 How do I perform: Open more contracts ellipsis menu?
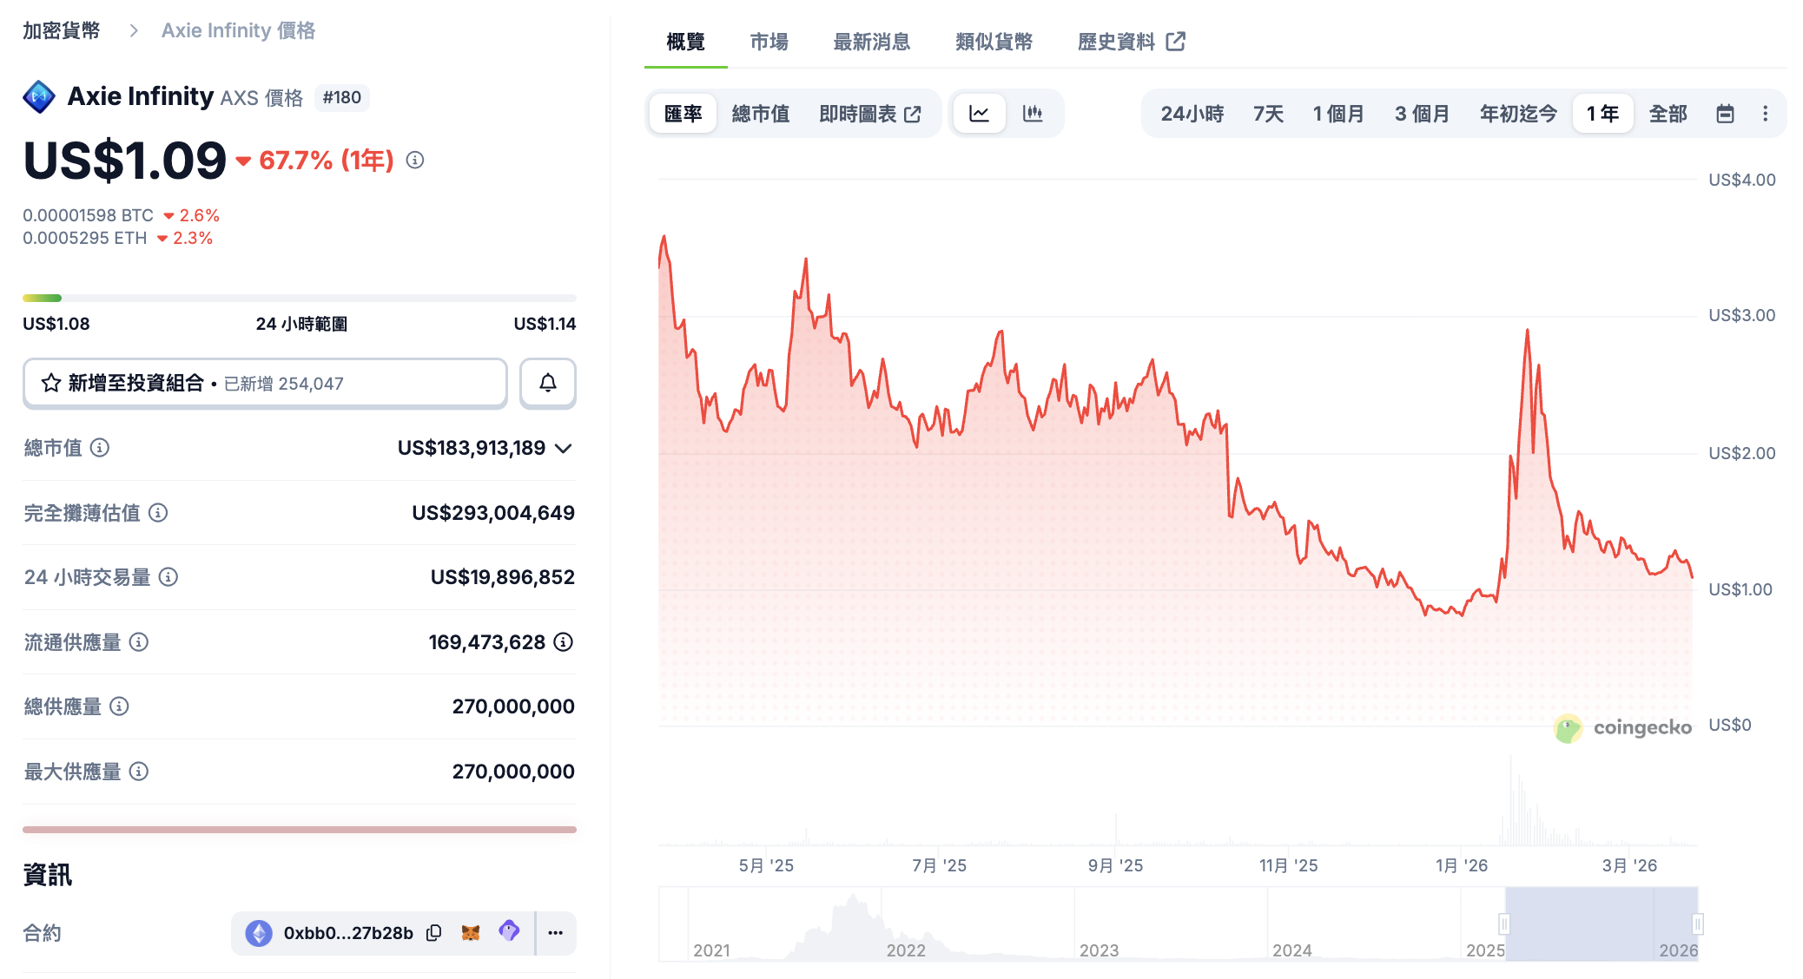coord(556,933)
